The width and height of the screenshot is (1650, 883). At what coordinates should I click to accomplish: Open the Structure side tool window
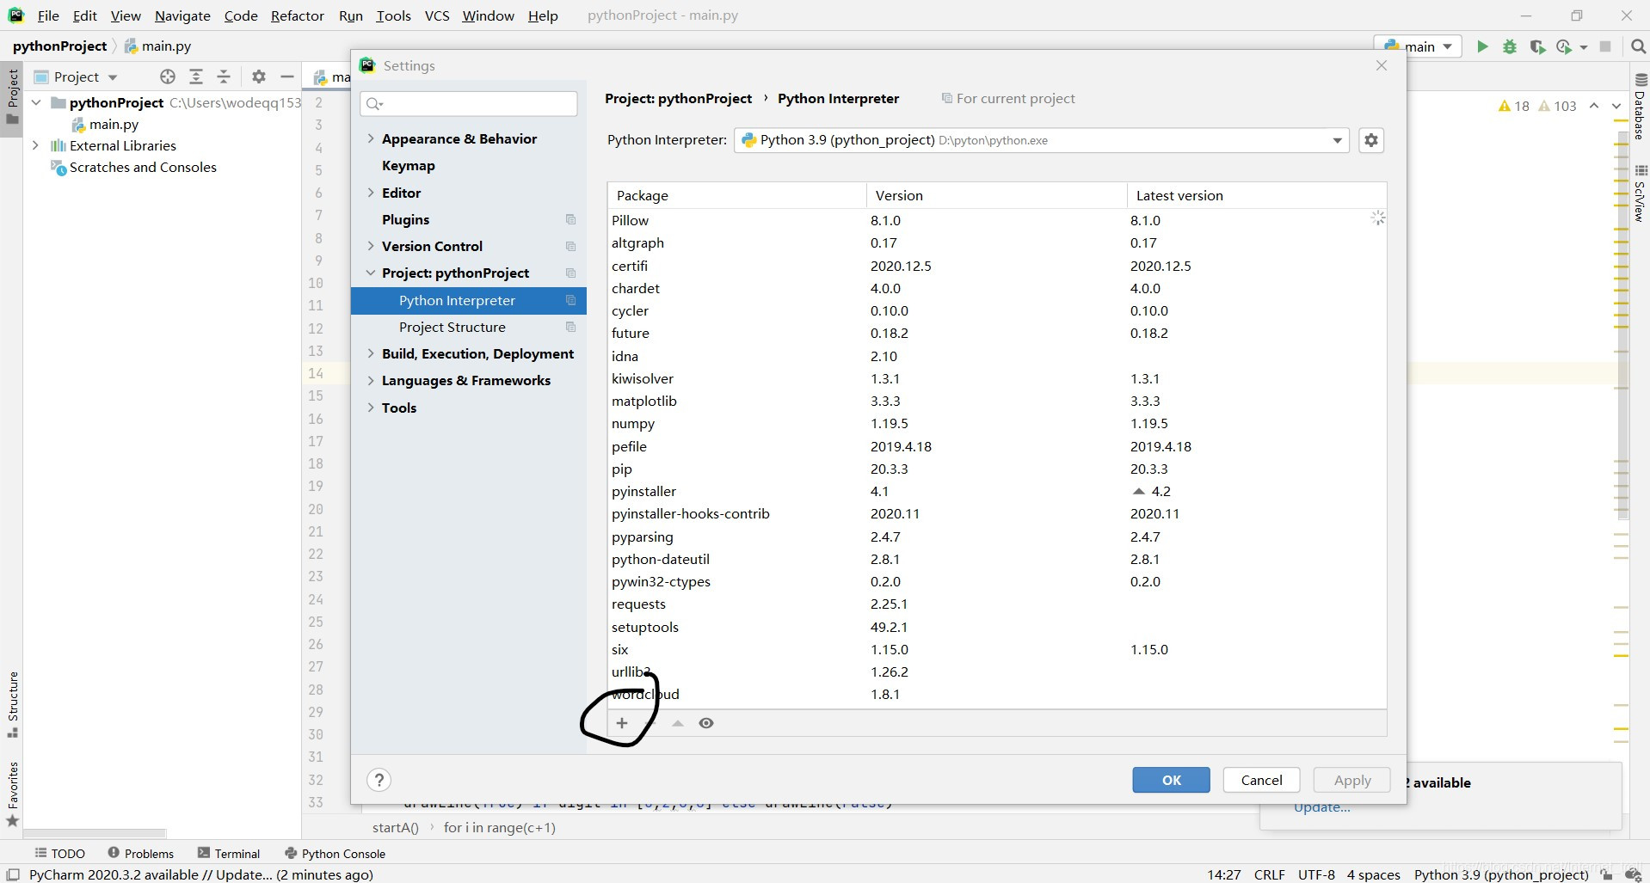pyautogui.click(x=12, y=704)
